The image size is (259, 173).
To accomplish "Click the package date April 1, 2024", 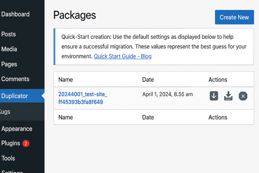I will 167,94.
